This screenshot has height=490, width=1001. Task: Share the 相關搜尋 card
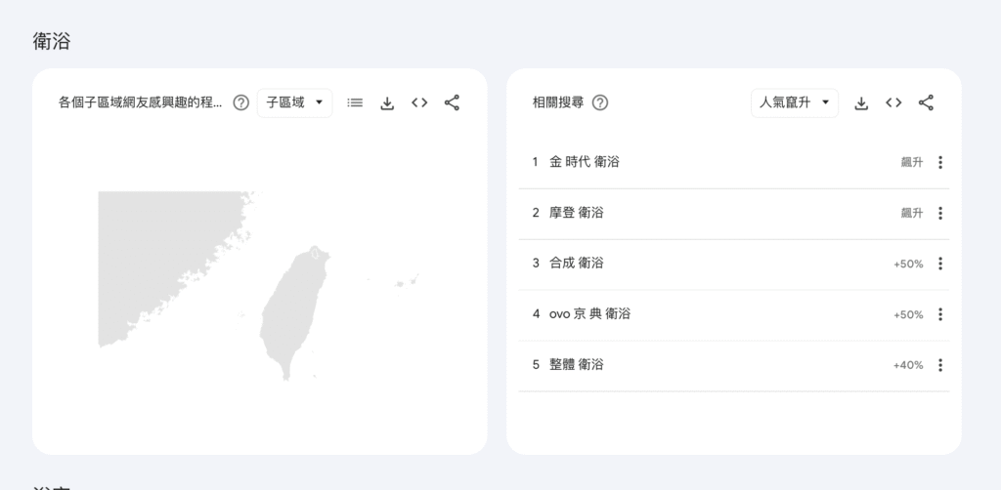(x=926, y=102)
